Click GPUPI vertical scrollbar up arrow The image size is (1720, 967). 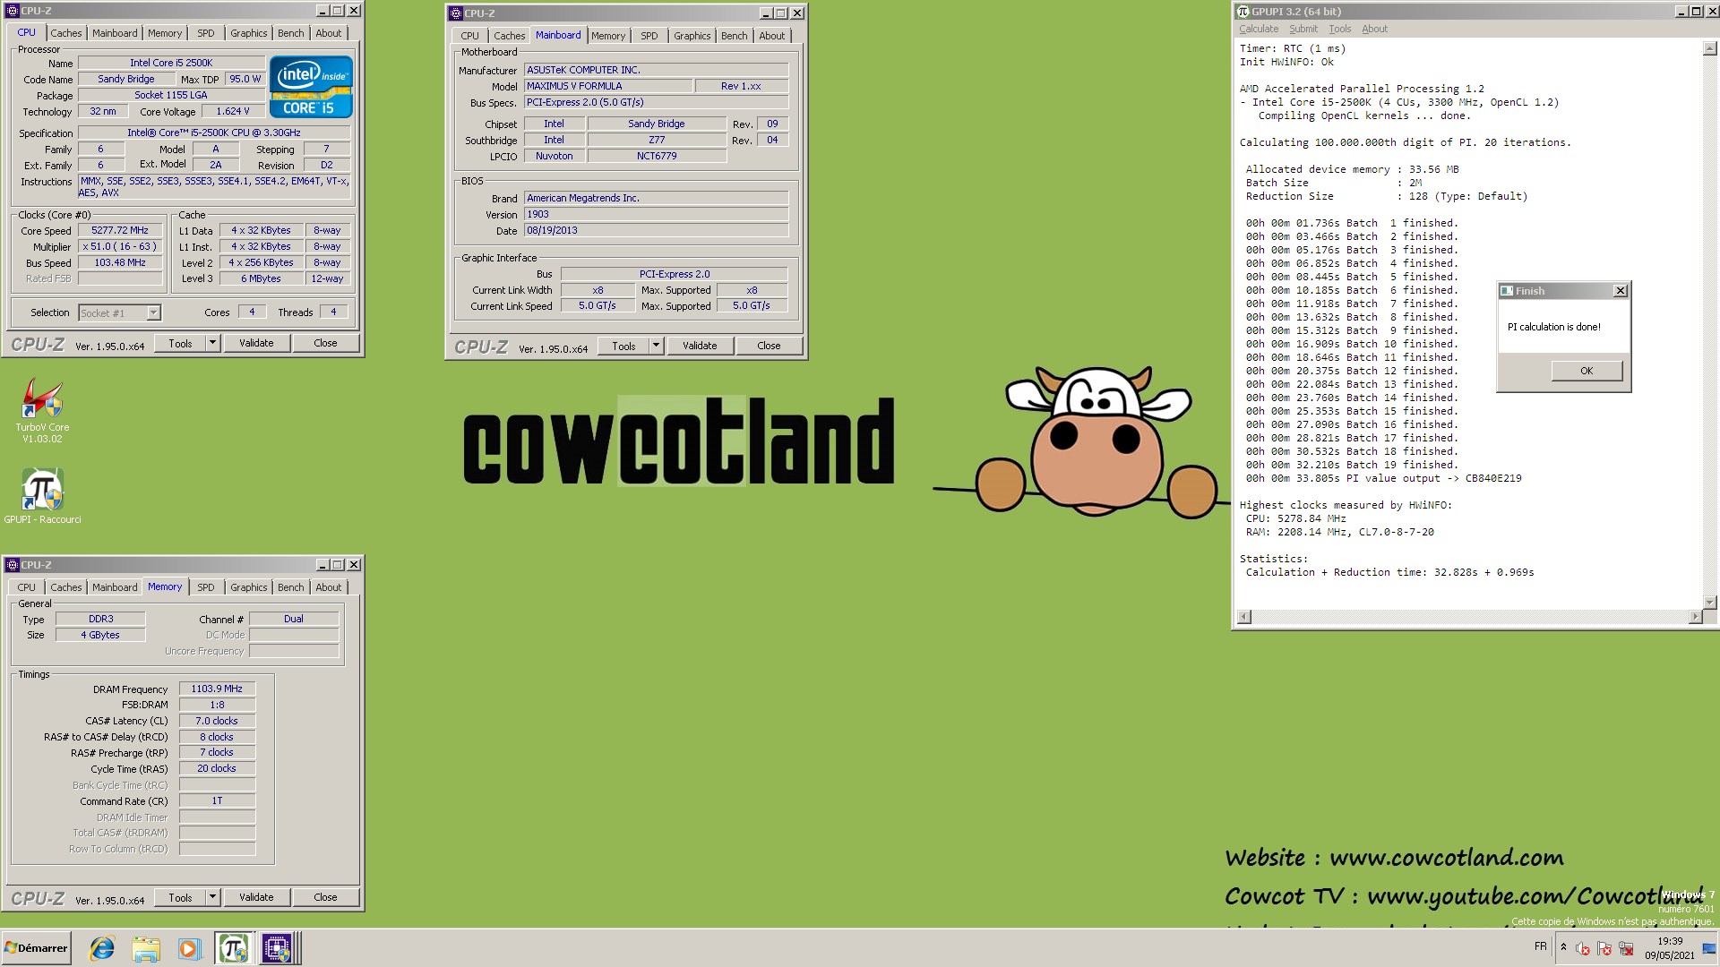[1709, 49]
